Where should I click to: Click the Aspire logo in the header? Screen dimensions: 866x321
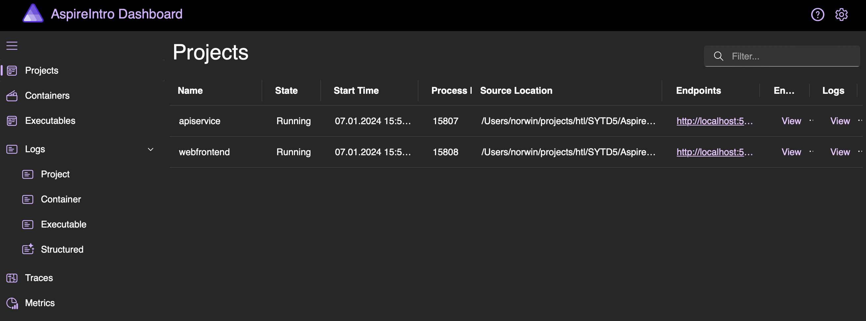(33, 14)
